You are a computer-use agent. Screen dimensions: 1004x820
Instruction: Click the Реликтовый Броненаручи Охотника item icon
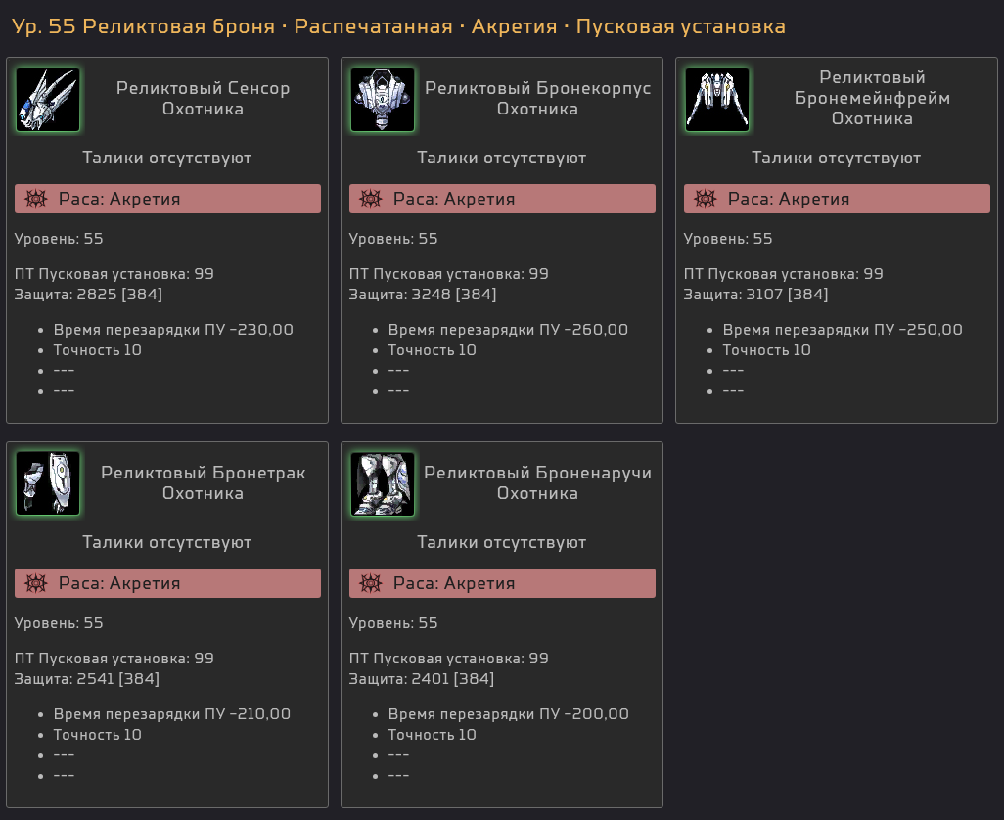(x=383, y=484)
